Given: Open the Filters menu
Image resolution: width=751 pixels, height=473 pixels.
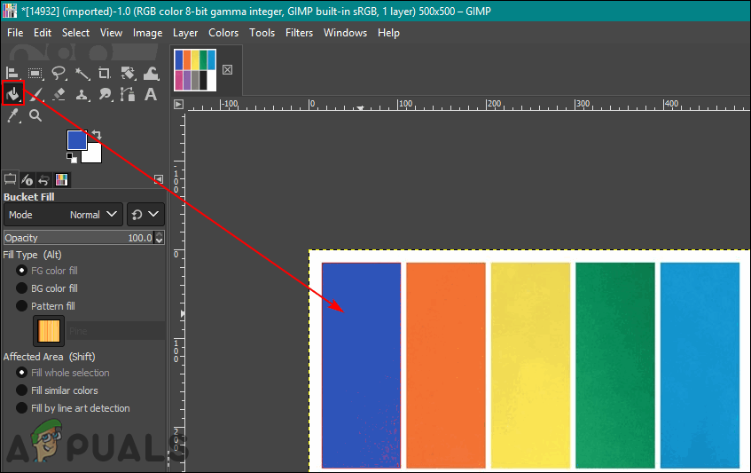Looking at the screenshot, I should (300, 33).
